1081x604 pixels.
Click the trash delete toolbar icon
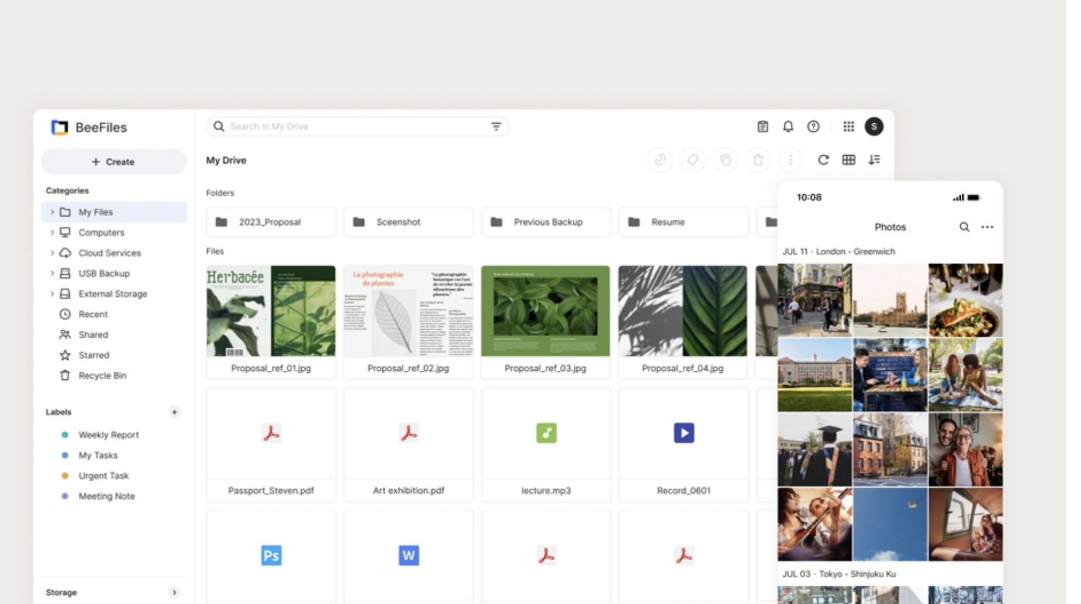coord(758,160)
